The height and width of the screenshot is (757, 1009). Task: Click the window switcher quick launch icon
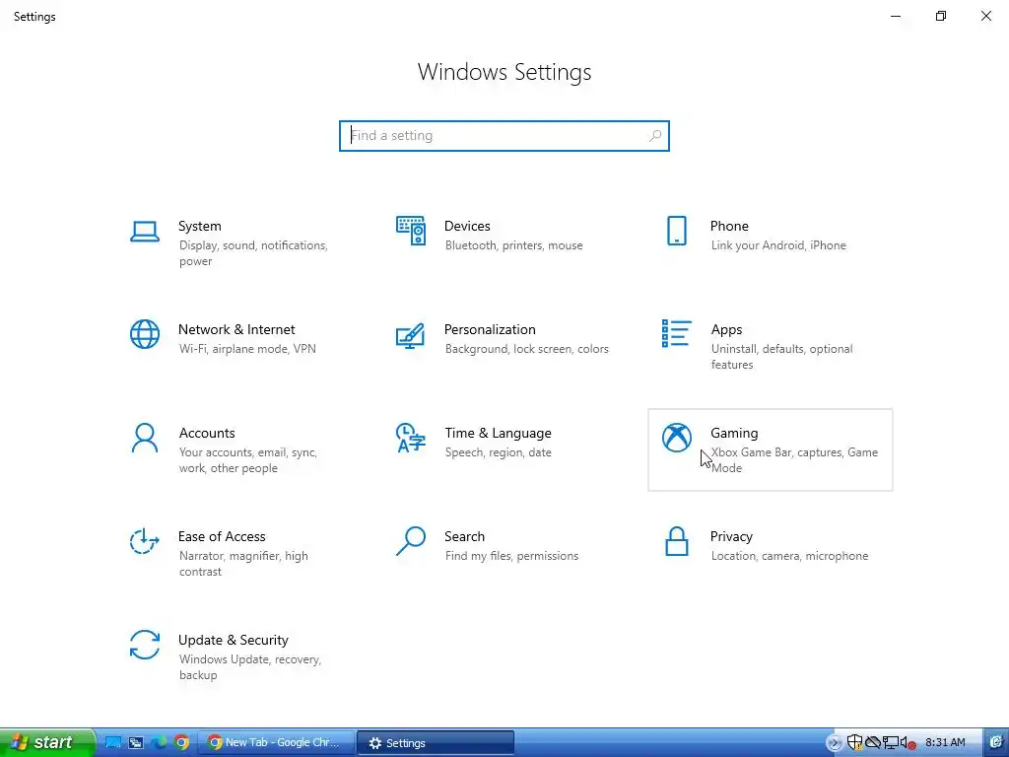click(136, 743)
